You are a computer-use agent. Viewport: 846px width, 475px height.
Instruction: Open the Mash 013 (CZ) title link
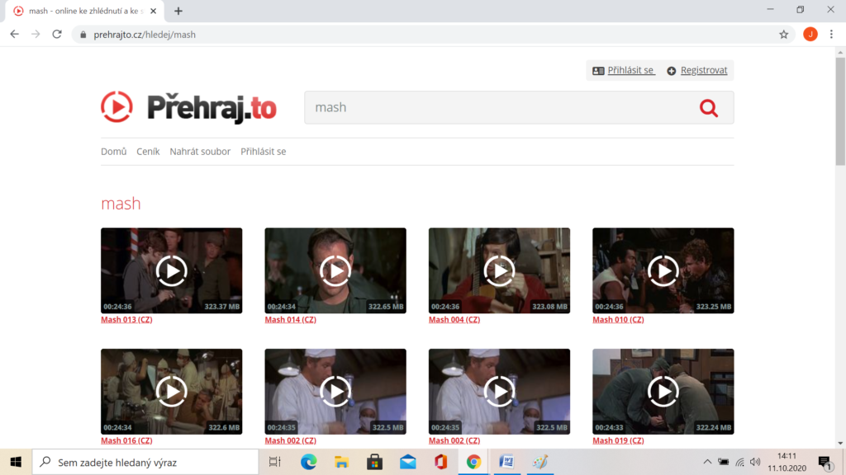click(126, 319)
